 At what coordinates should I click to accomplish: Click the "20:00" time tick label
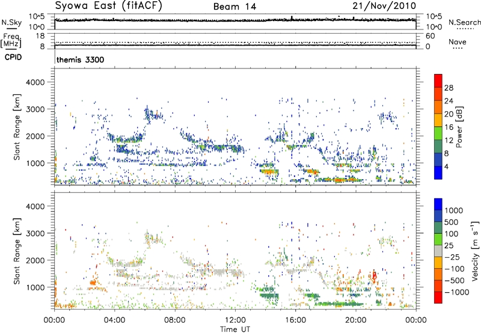click(355, 320)
